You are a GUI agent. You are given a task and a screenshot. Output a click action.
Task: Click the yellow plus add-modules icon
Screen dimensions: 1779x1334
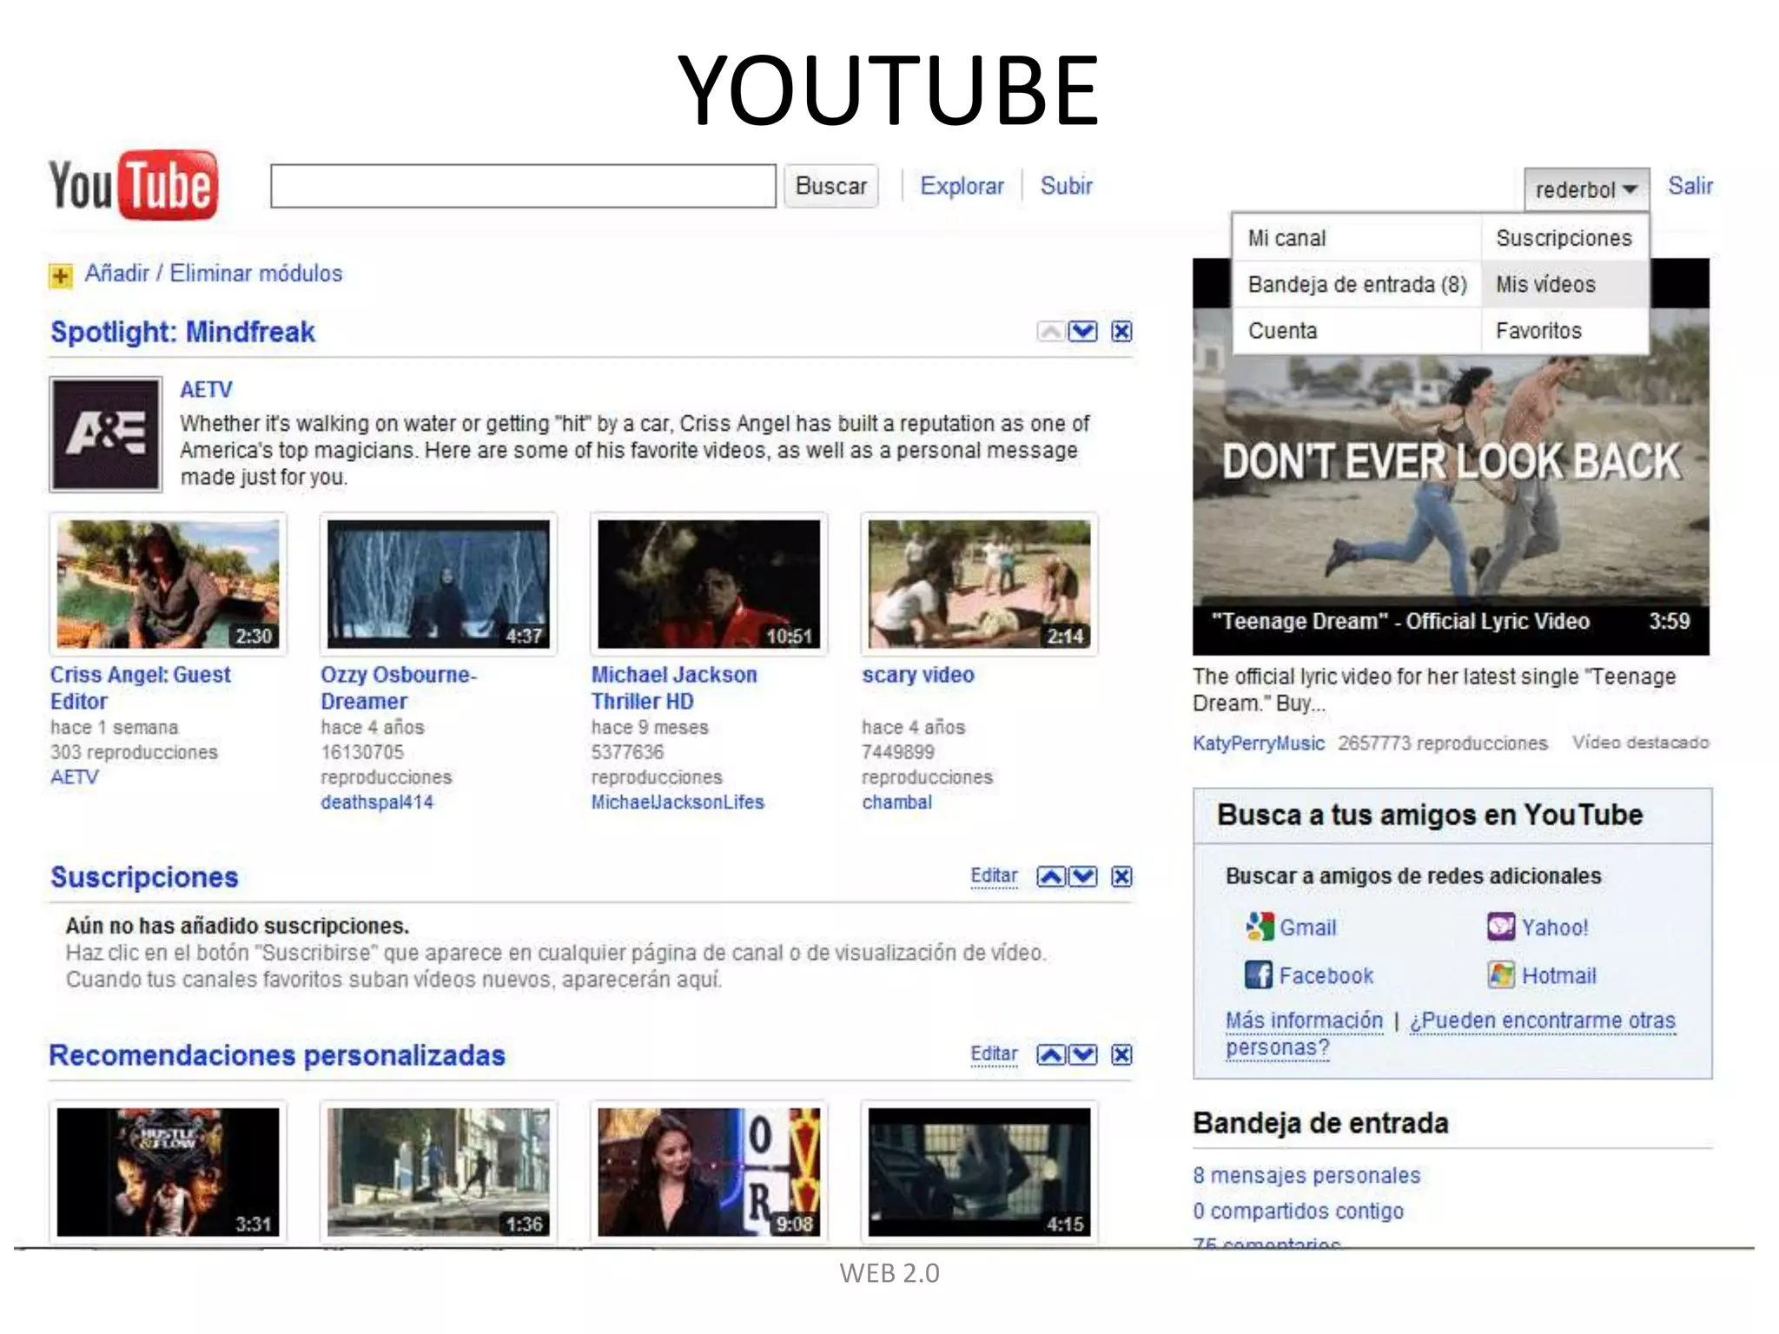60,276
